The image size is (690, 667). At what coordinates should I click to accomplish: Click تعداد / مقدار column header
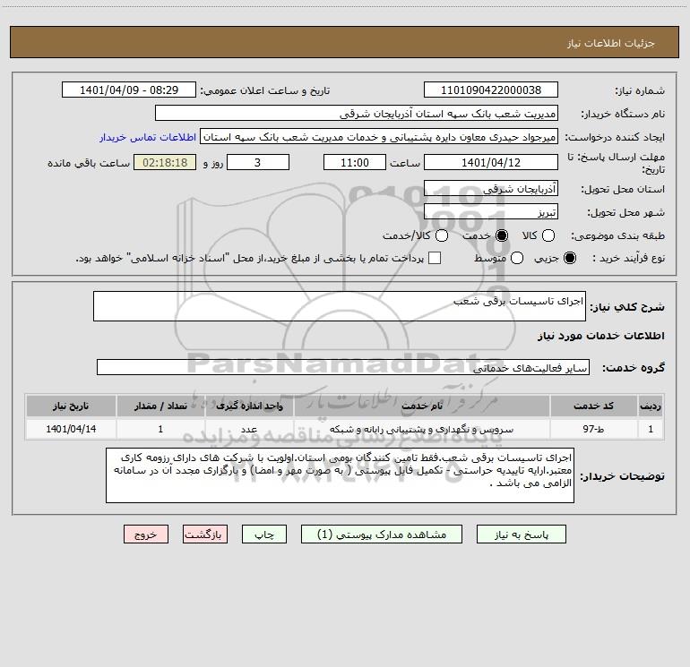[x=160, y=406]
